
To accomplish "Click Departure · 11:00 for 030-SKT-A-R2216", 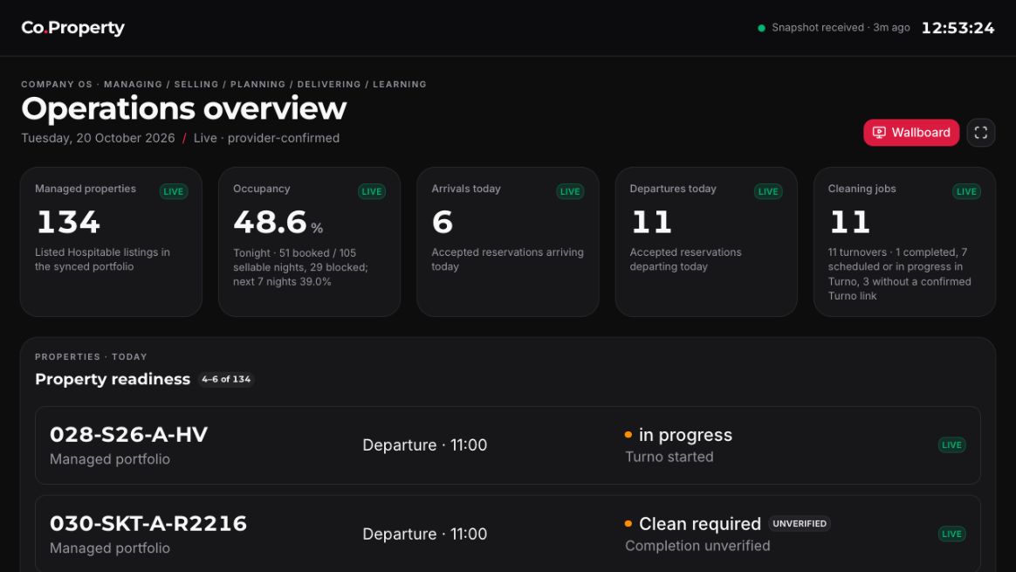I will 424,534.
